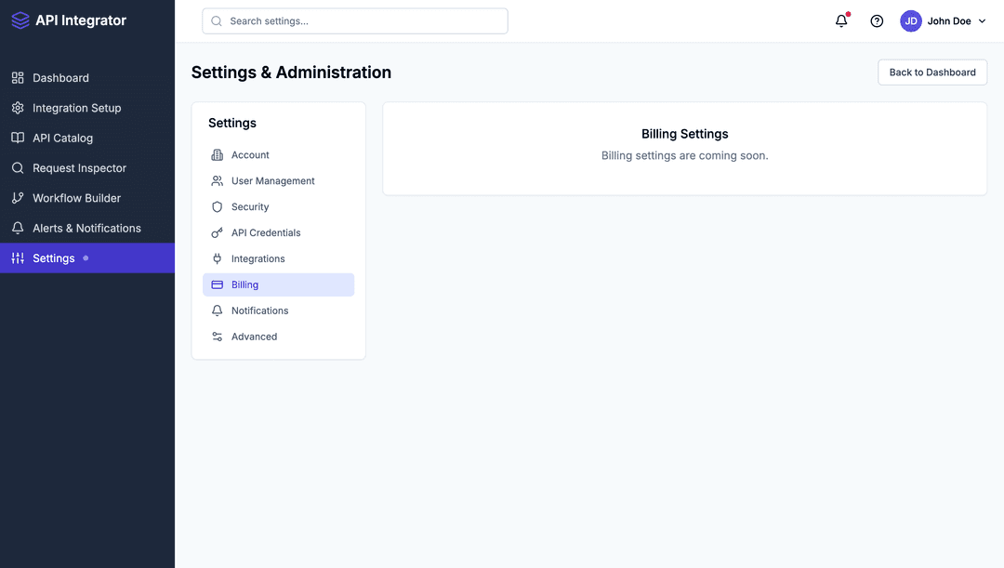Viewport: 1004px width, 568px height.
Task: Open Security settings via shield icon
Action: (x=217, y=206)
